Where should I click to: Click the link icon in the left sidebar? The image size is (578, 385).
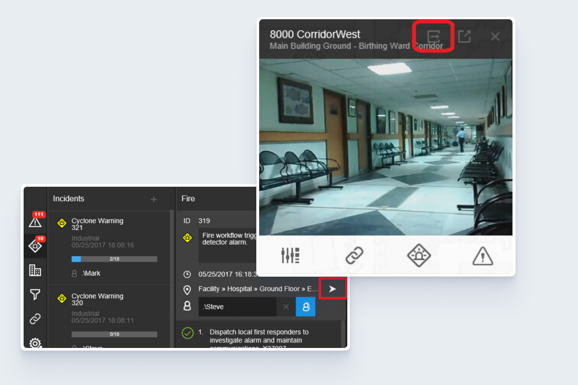[35, 319]
